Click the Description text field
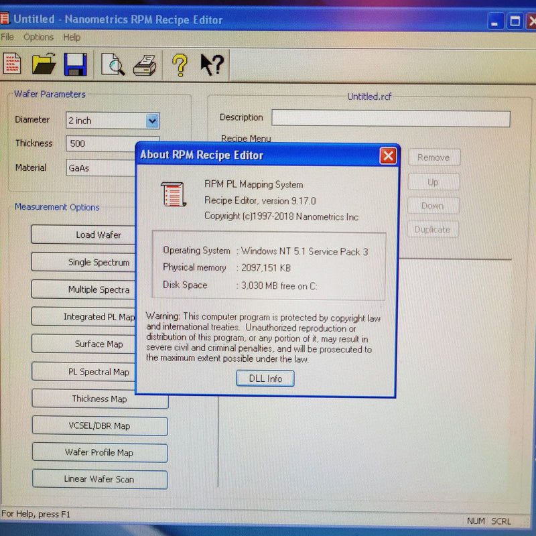Image resolution: width=536 pixels, height=536 pixels. (x=391, y=119)
